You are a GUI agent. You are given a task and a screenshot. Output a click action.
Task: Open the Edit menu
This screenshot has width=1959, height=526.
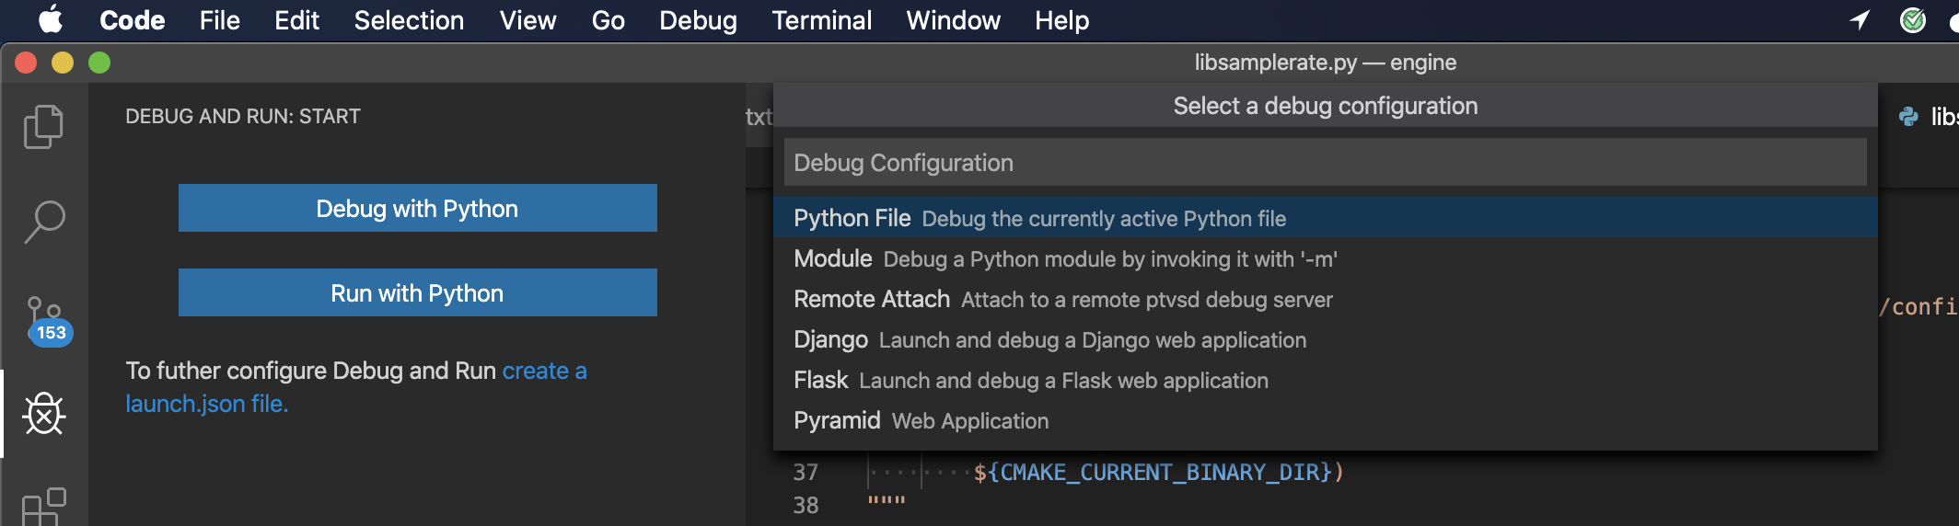coord(296,20)
